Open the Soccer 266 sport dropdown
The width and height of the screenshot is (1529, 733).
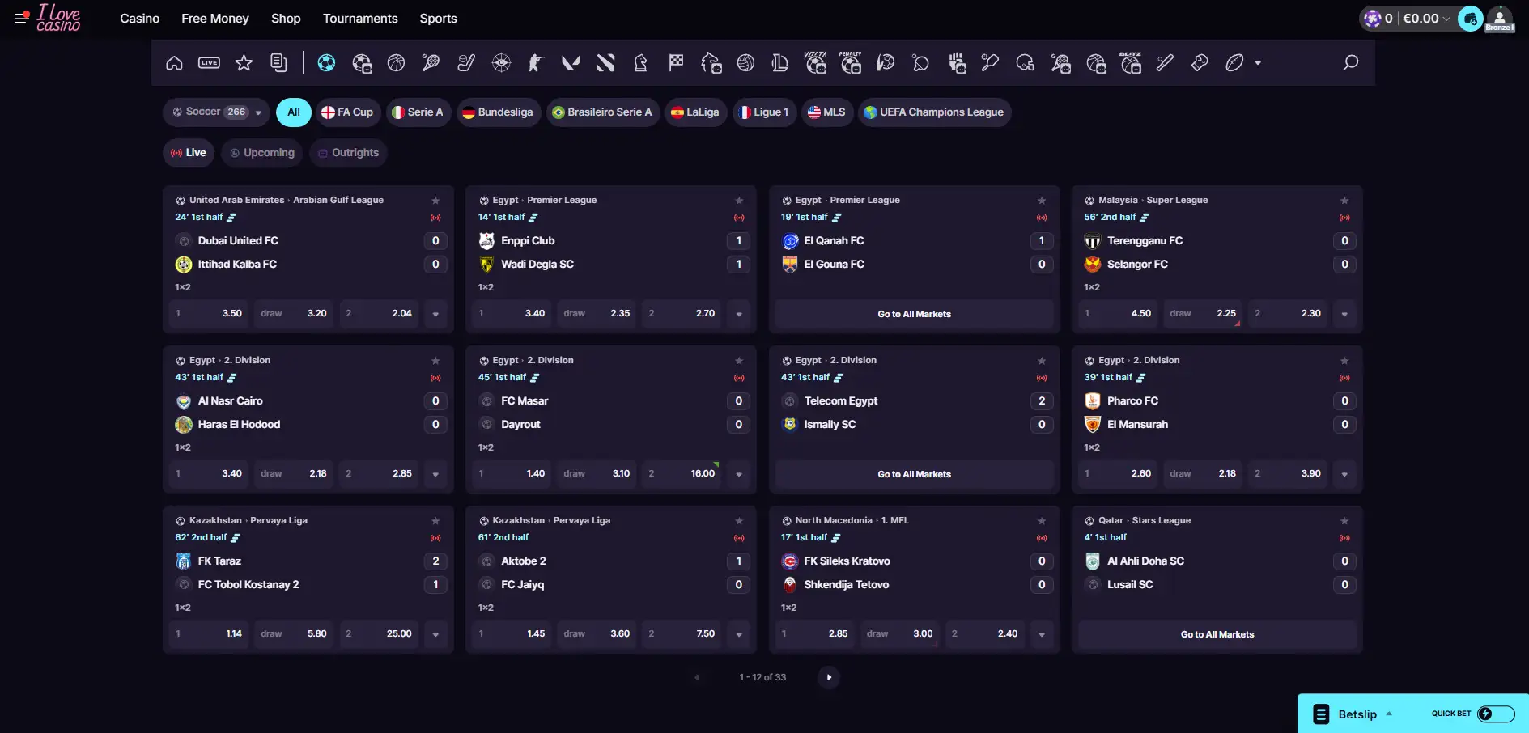click(217, 112)
